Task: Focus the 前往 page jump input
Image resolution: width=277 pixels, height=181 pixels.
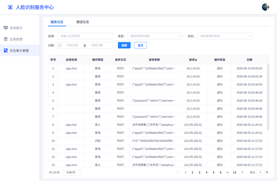Action: pyautogui.click(x=260, y=172)
